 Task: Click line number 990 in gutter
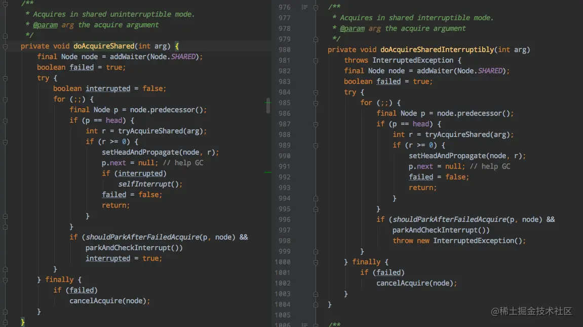(x=285, y=156)
